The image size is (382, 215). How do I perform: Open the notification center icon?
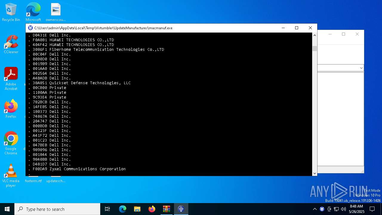(x=372, y=209)
